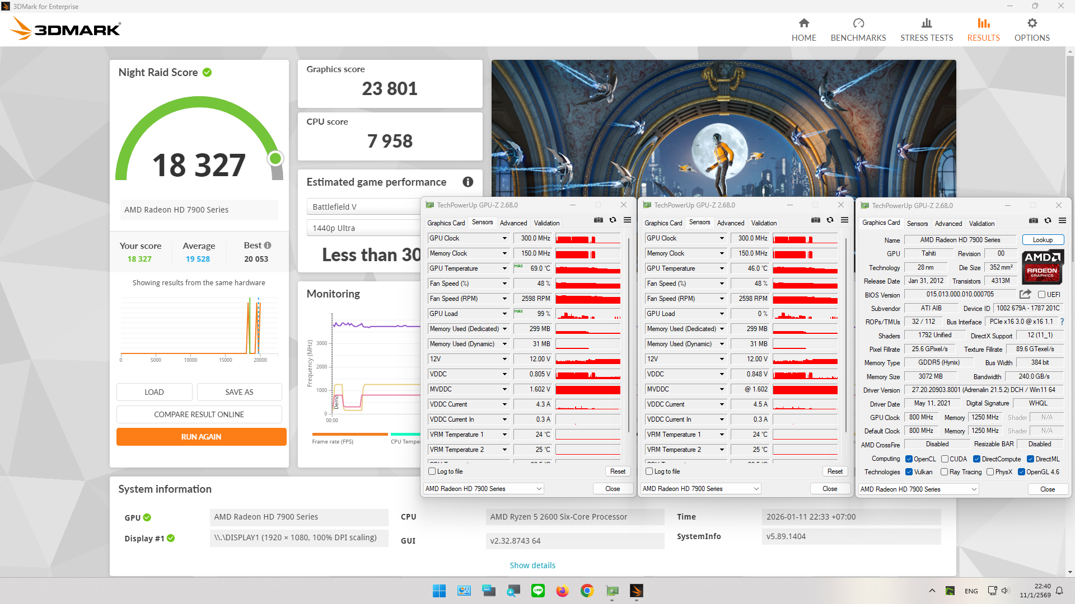The image size is (1075, 604).
Task: Refresh sensors in second GPU-Z window
Action: (830, 220)
